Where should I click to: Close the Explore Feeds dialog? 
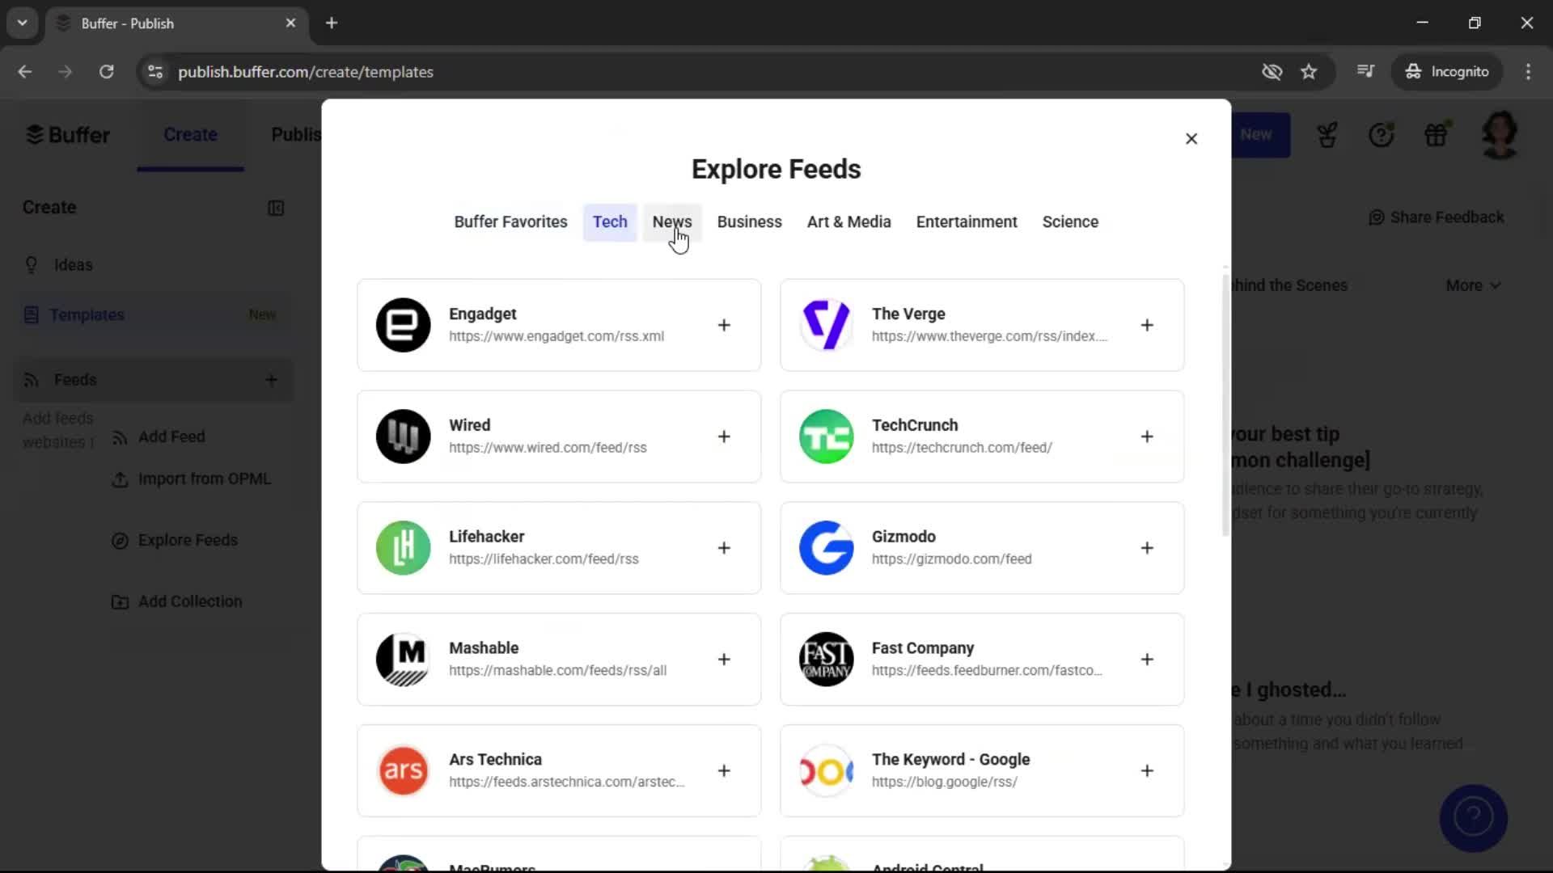click(1191, 138)
